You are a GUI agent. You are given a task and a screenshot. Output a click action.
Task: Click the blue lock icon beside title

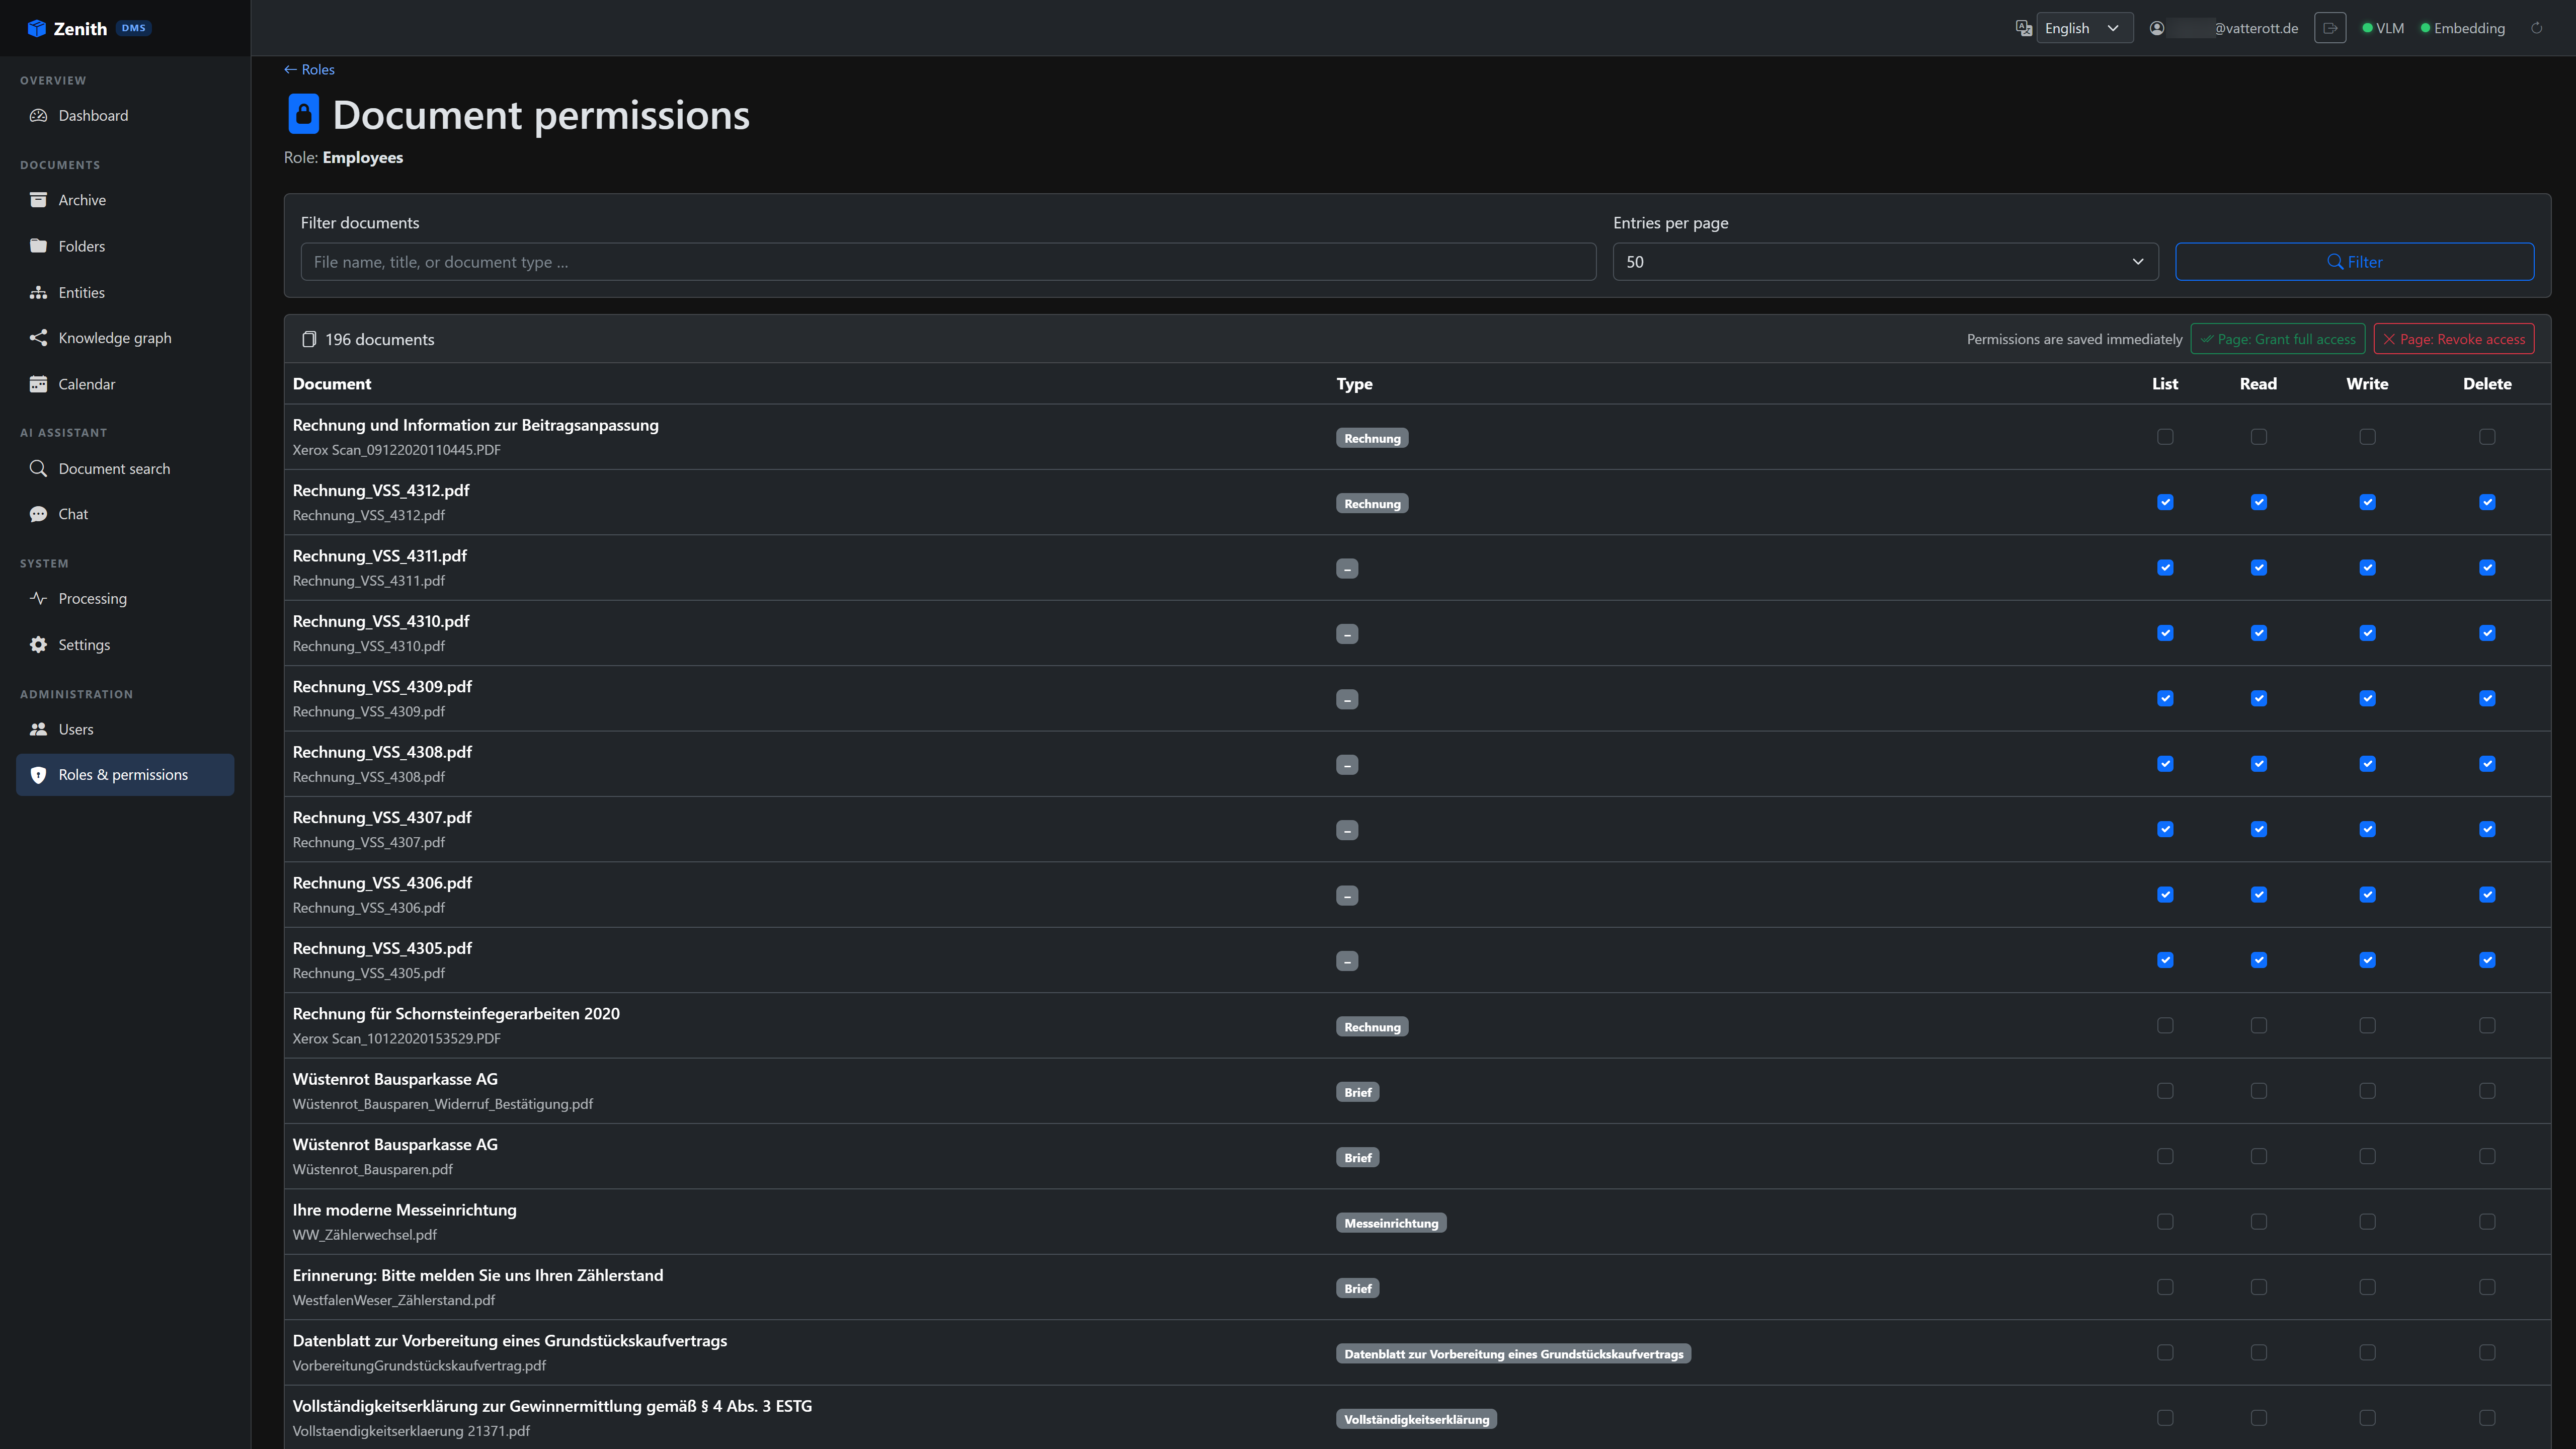click(x=304, y=114)
